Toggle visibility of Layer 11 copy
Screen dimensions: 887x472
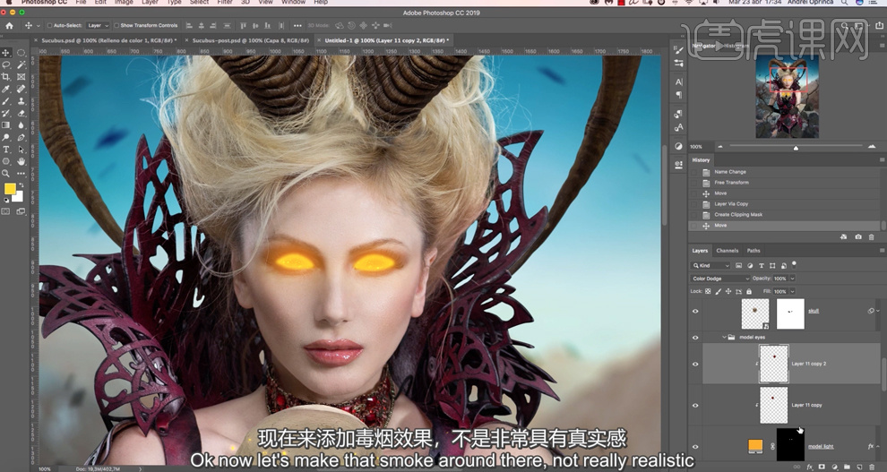point(695,405)
